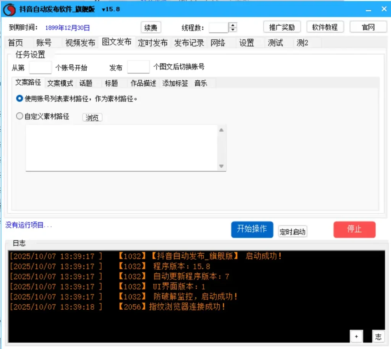Click the thread count up stepper arrow

[232, 25]
